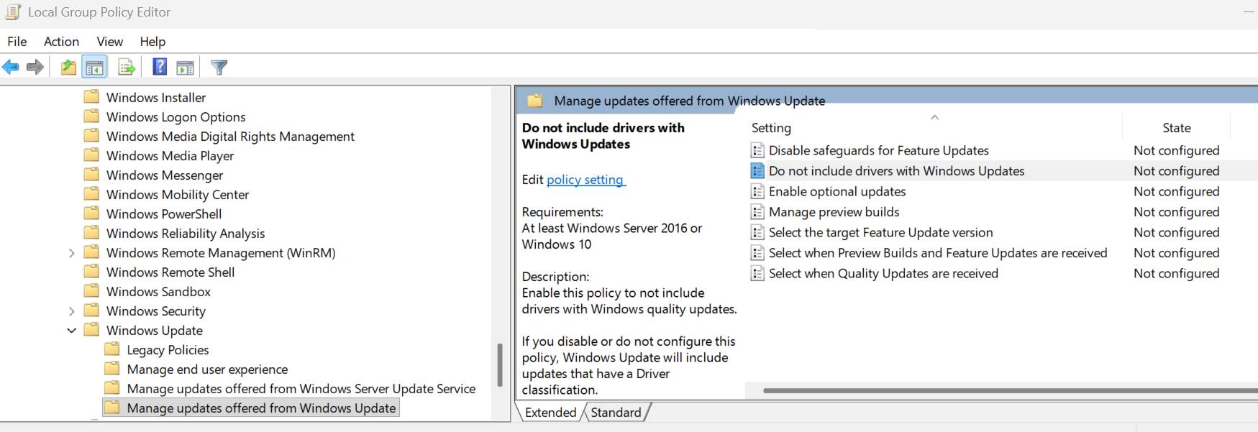Viewport: 1258px width, 432px height.
Task: Select when Quality Updates are received setting
Action: click(x=883, y=273)
